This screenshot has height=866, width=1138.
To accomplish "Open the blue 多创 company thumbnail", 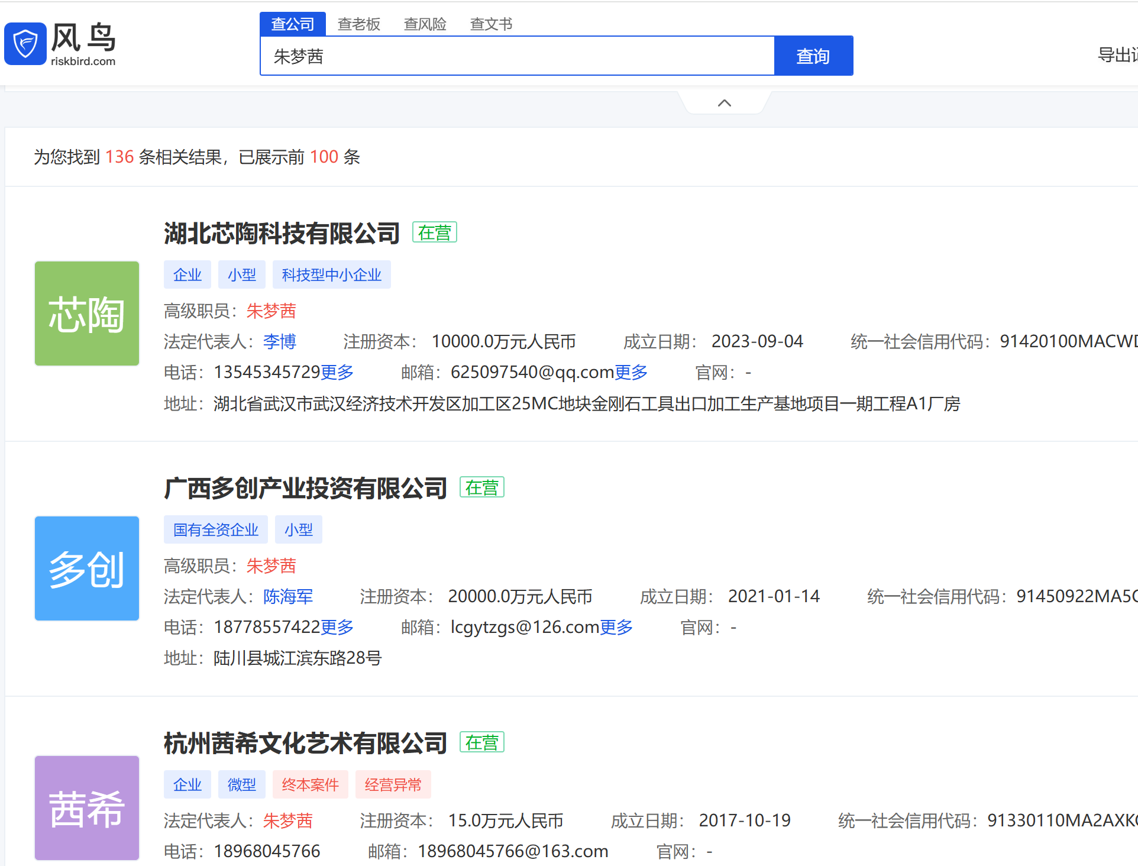I will tap(87, 568).
